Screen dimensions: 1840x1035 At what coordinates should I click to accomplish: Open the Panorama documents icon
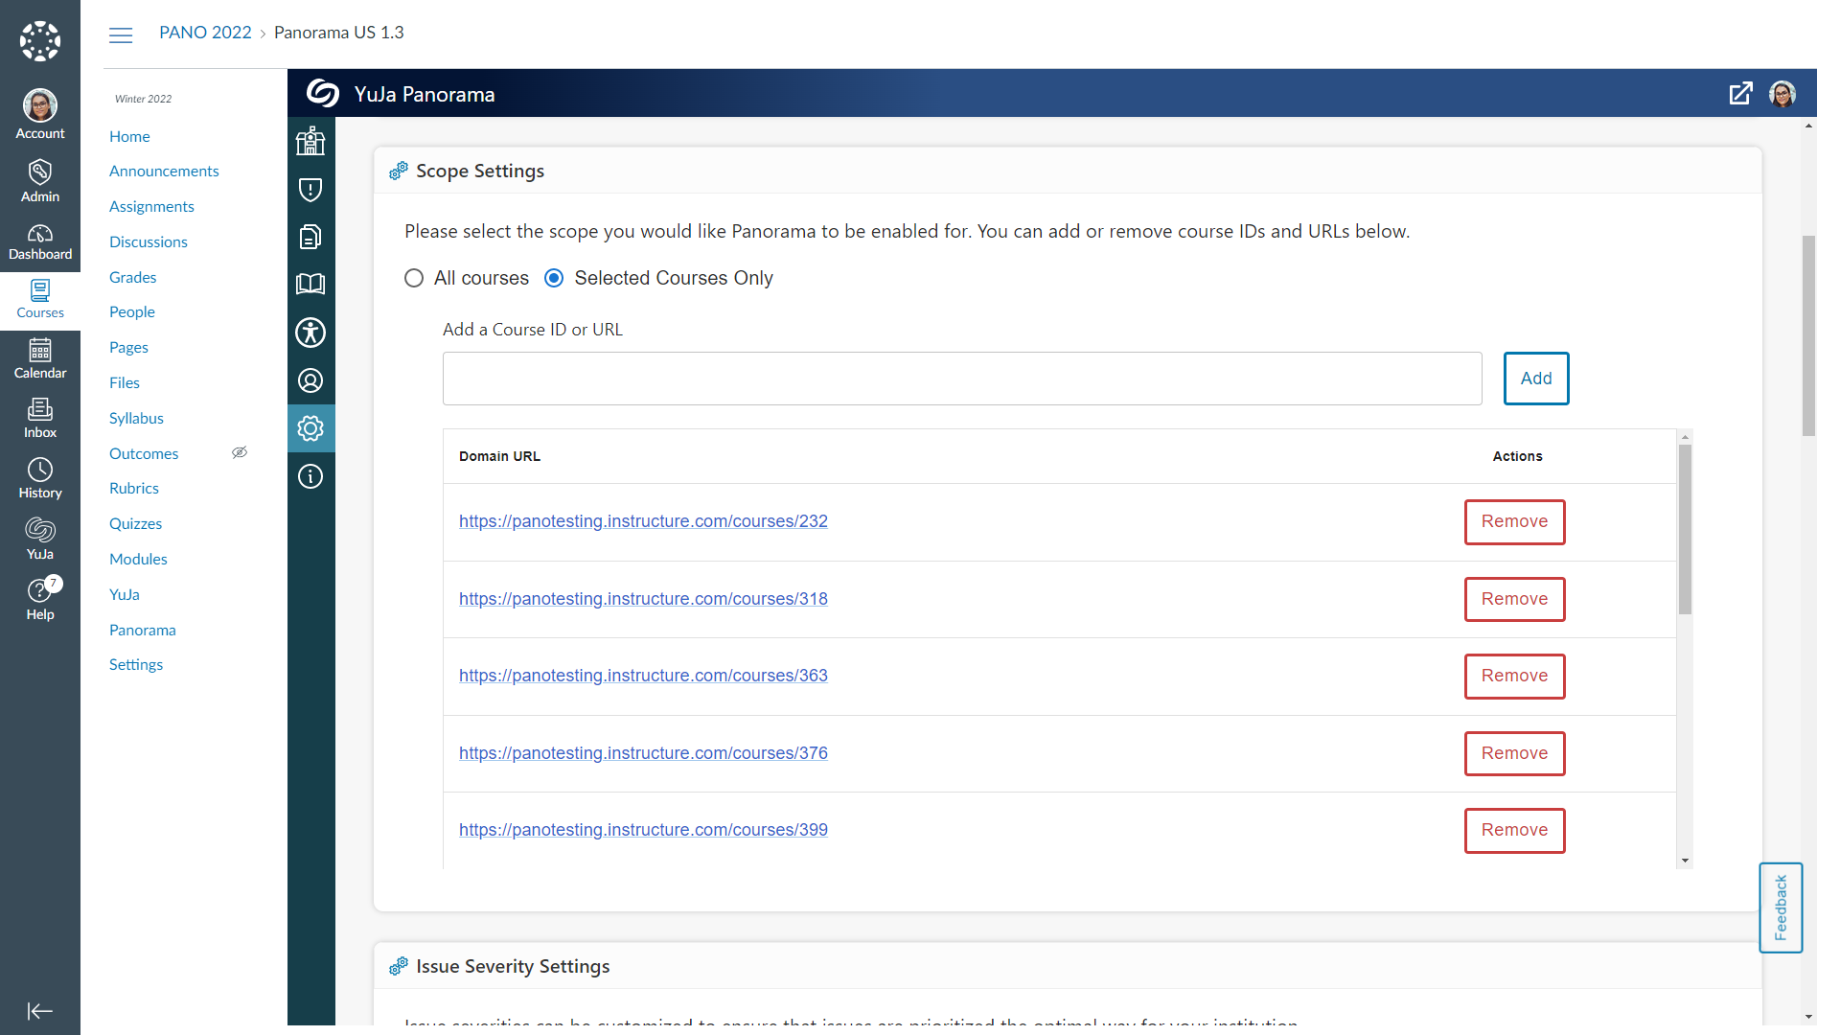(x=310, y=237)
